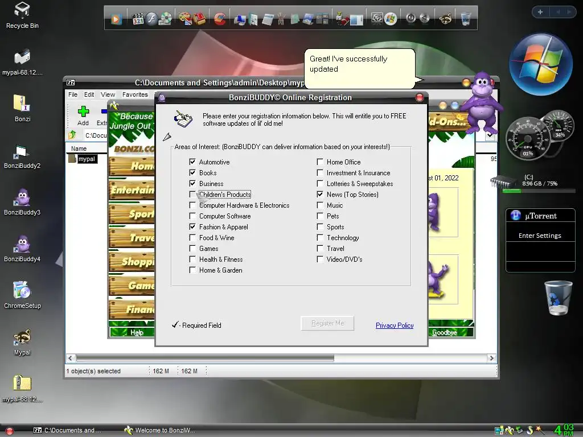Screen dimensions: 583x437
Task: Launch Media Player Classic (321 clapperboard) from the dock
Action: pyautogui.click(x=138, y=19)
